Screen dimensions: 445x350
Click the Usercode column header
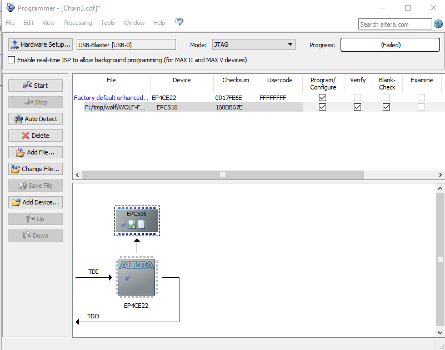click(280, 80)
